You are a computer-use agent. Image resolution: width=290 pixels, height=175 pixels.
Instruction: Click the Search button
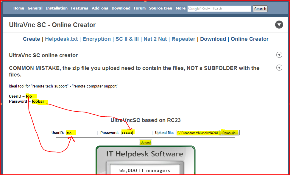260,9
